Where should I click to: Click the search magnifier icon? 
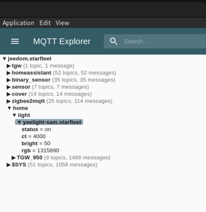point(114,41)
